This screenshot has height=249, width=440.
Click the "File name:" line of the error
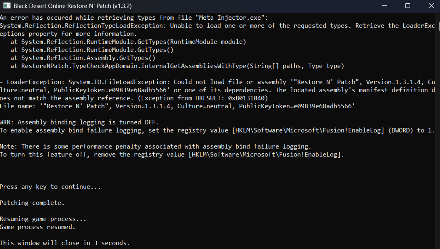pos(177,106)
